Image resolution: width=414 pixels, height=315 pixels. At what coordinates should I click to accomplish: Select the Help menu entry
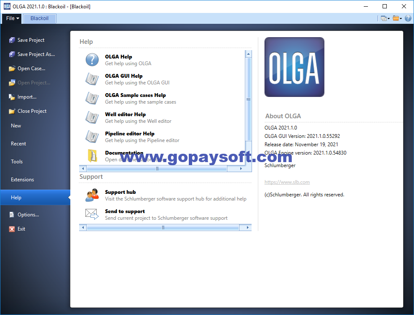(35, 198)
